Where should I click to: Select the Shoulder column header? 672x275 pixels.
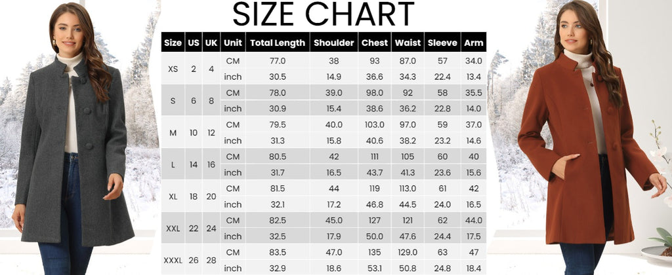pos(334,43)
